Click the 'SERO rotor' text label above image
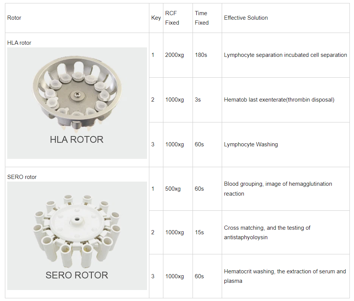Screen dimensions: 354x301 click(22, 177)
